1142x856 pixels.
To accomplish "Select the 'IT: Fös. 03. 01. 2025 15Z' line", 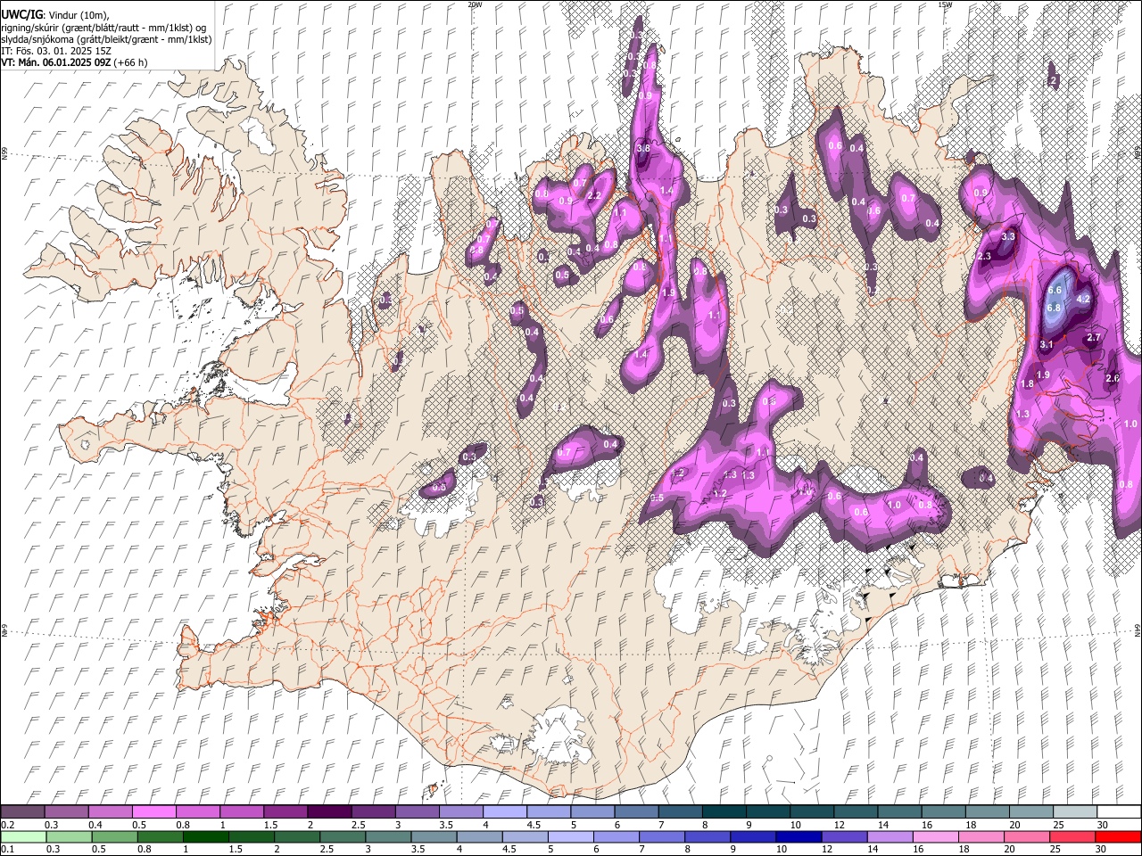I will coord(57,51).
